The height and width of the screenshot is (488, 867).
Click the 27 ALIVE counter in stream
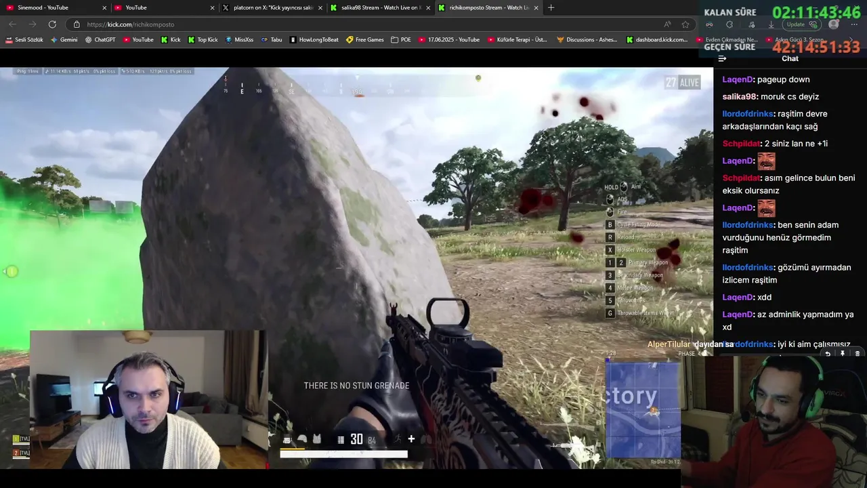click(x=682, y=83)
